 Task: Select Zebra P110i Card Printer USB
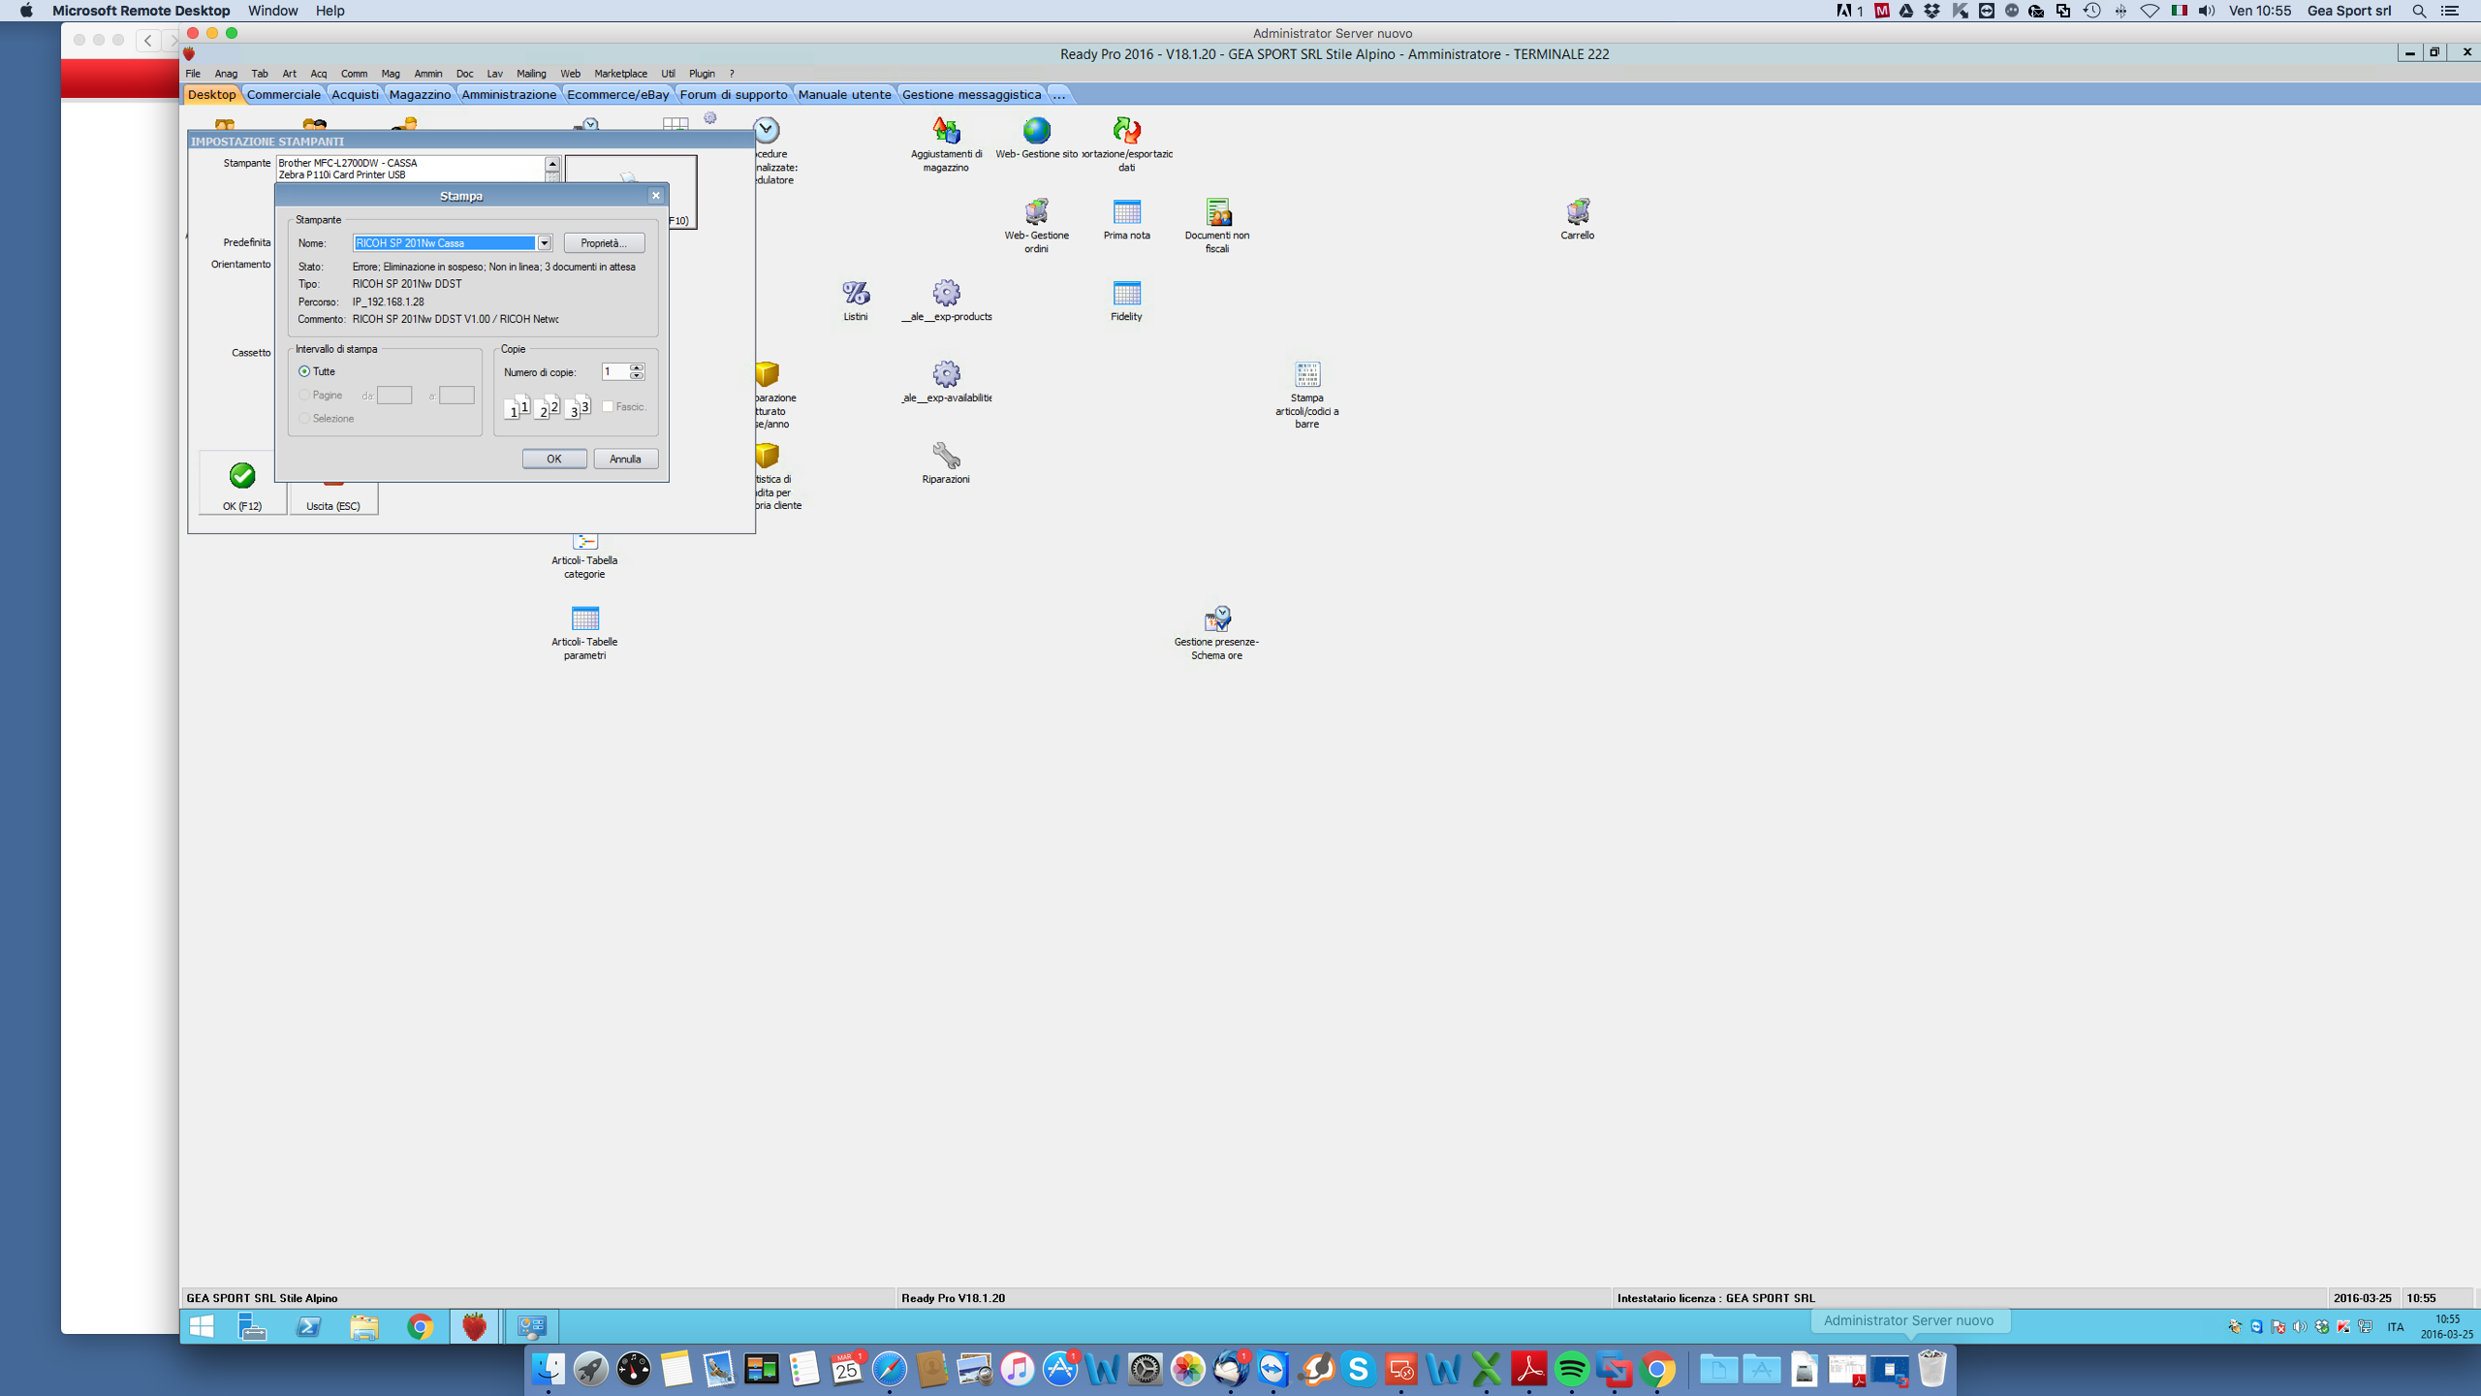pyautogui.click(x=342, y=175)
